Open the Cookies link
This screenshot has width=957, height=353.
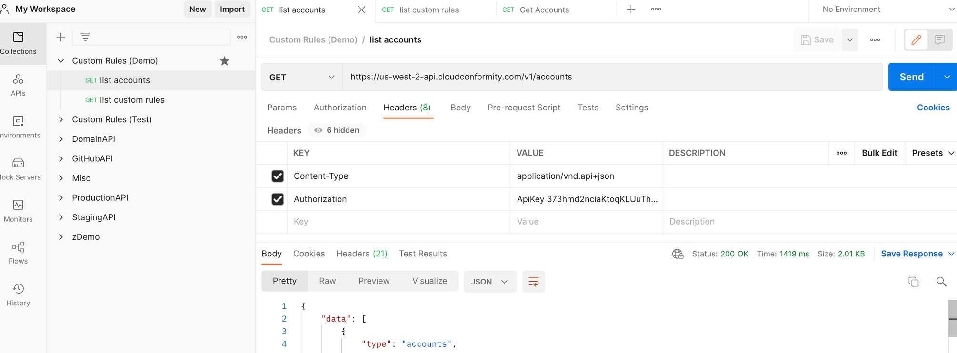pos(933,108)
